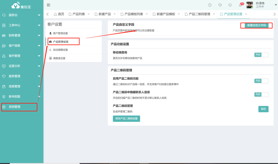Click the hamburger menu collapse icon

[x=48, y=5]
